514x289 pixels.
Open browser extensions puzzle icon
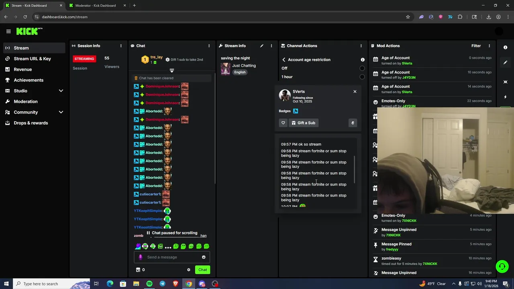(460, 17)
